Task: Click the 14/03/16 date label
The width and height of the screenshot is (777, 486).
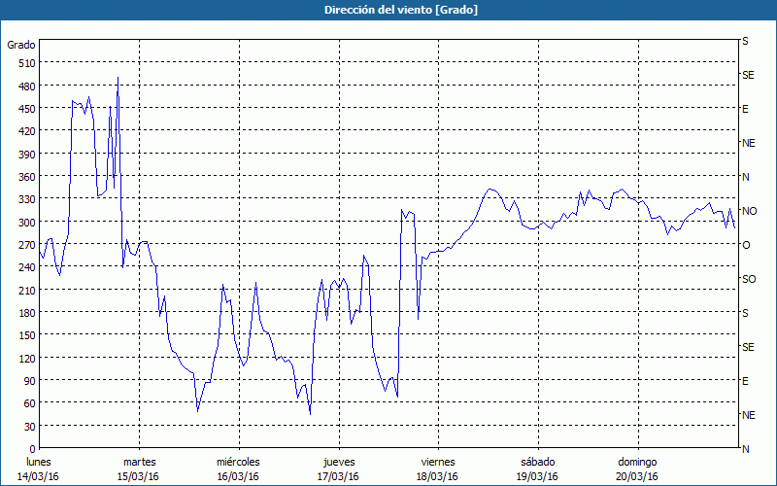Action: pos(39,476)
